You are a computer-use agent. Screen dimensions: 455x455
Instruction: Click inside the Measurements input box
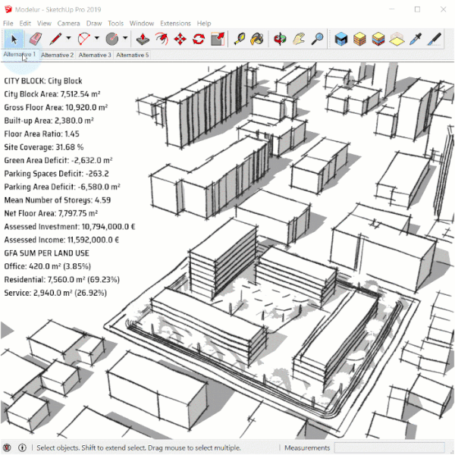(390, 447)
